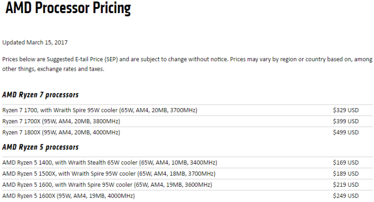Screen dimensions: 374x202
Task: Click the $329 USD price
Action: [x=346, y=110]
